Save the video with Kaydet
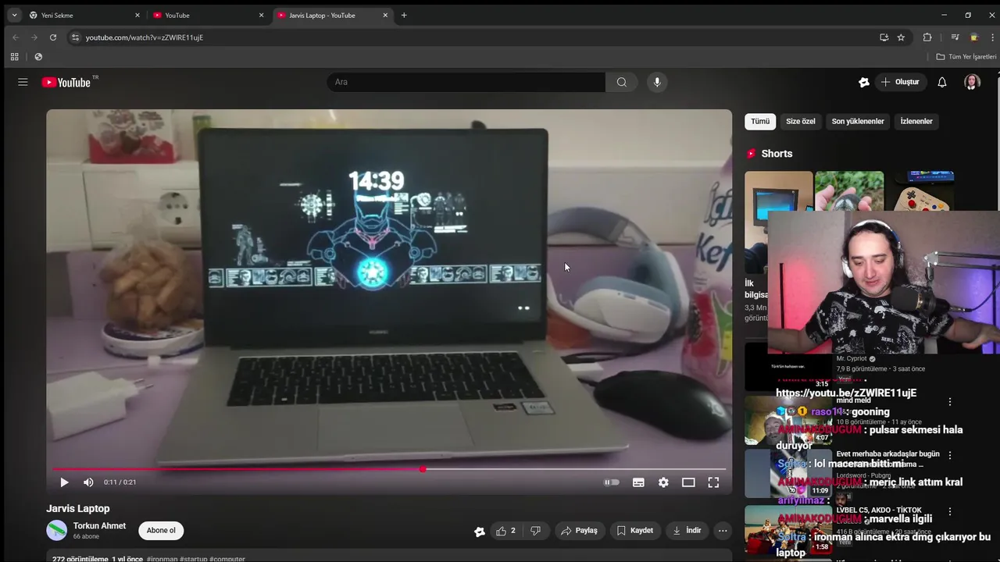The width and height of the screenshot is (1000, 562). (634, 531)
